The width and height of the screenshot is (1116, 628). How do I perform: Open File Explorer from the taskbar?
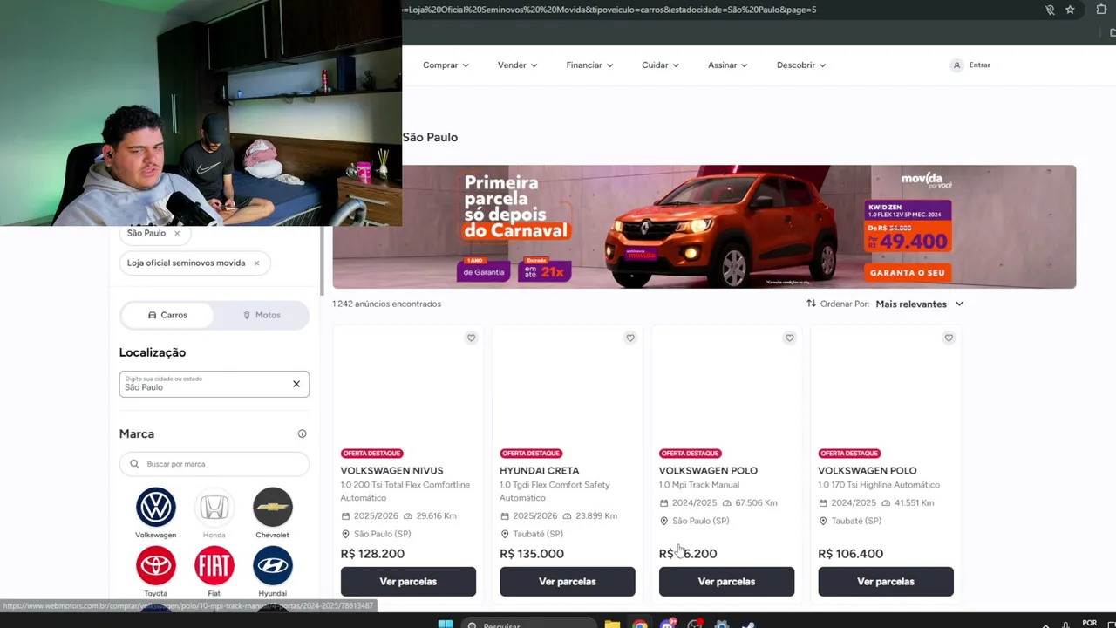click(612, 625)
